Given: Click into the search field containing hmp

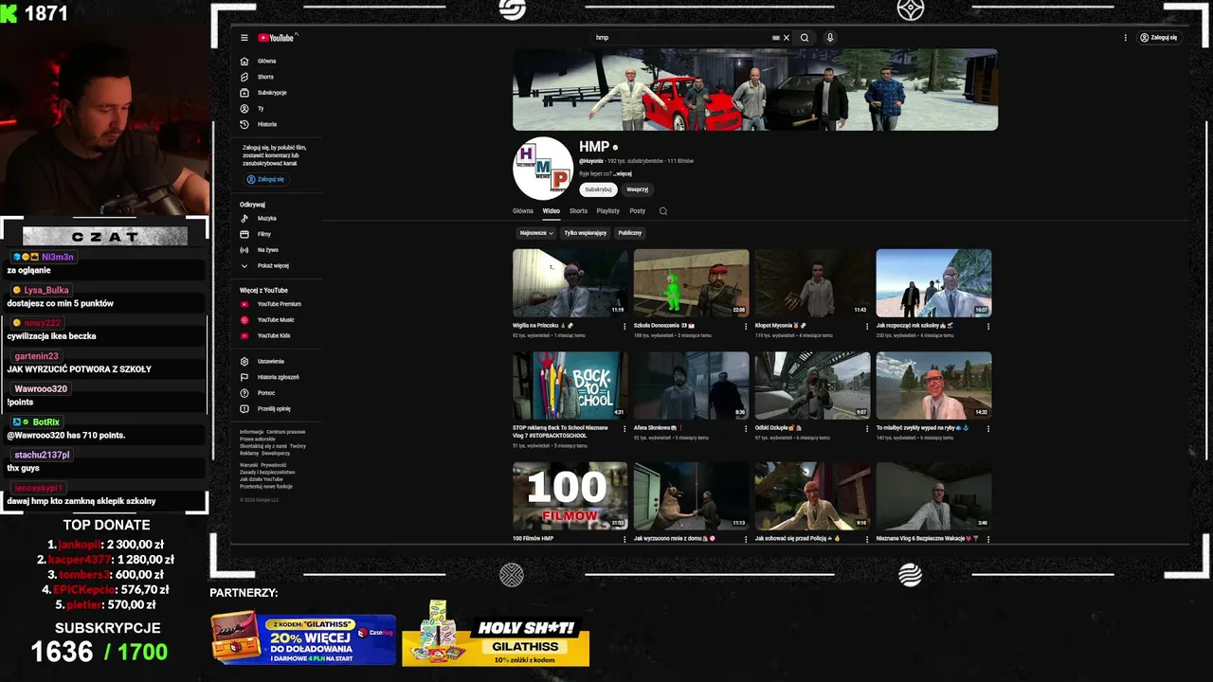Looking at the screenshot, I should (x=682, y=38).
